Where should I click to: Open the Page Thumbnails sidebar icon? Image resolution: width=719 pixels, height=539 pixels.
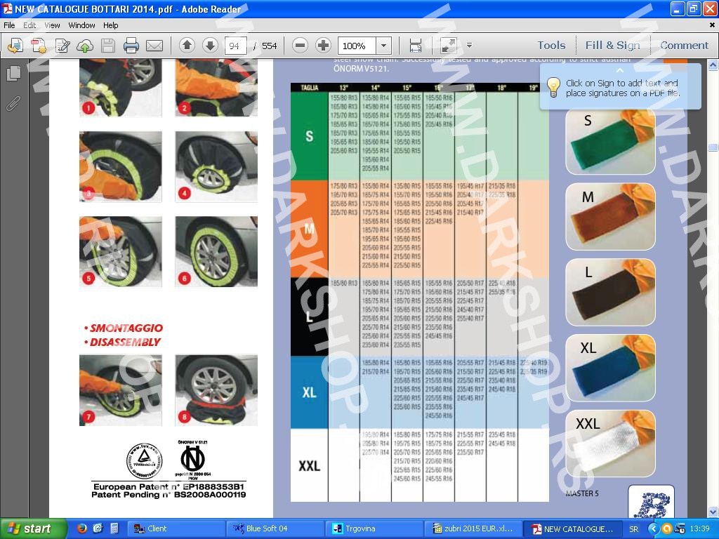tap(14, 73)
